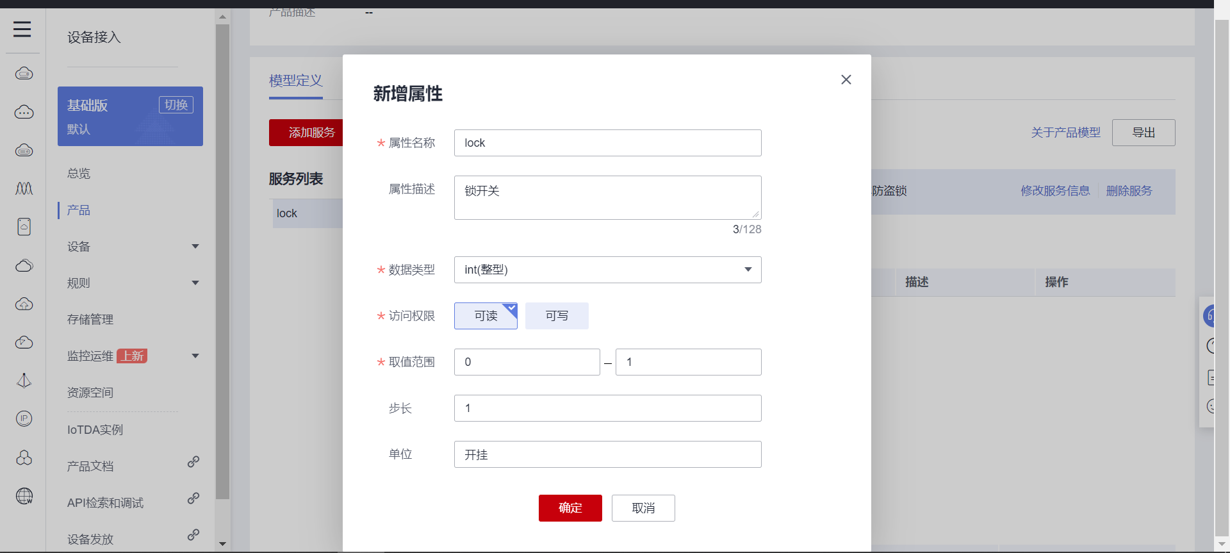
Task: Open the 产品文档 sidebar entry
Action: 90,466
